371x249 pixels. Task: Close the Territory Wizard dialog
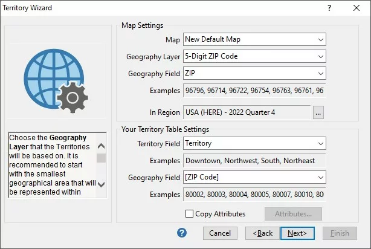point(356,8)
